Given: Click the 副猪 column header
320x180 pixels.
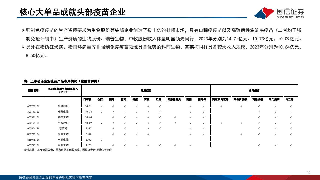Looking at the screenshot, I should coord(189,99).
